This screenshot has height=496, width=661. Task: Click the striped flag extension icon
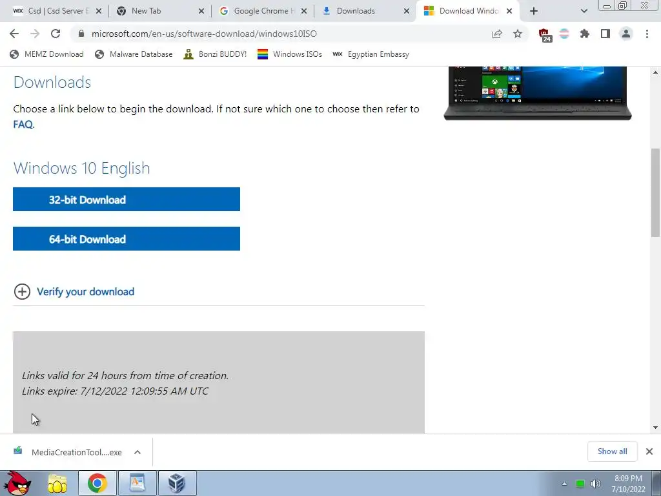(x=564, y=34)
